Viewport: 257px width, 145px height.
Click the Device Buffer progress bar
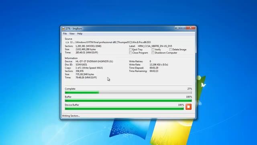[x=124, y=108]
